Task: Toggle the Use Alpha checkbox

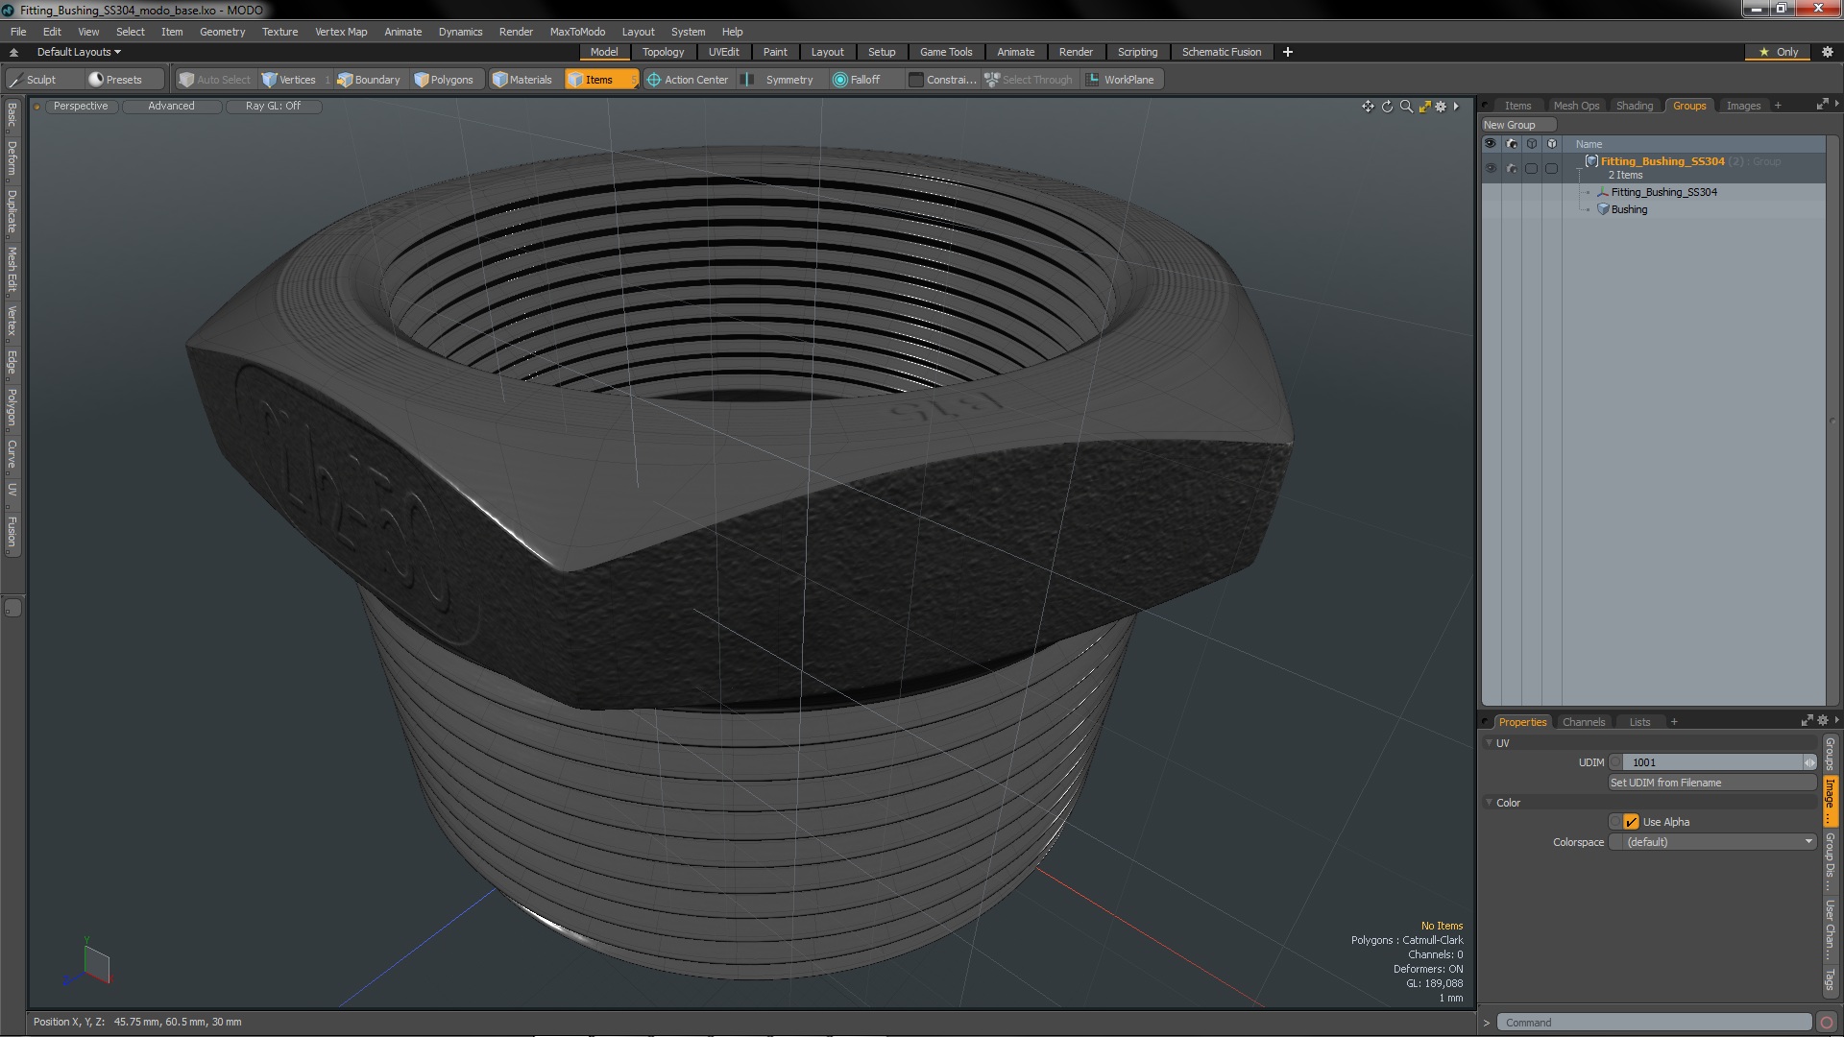Action: (1631, 822)
